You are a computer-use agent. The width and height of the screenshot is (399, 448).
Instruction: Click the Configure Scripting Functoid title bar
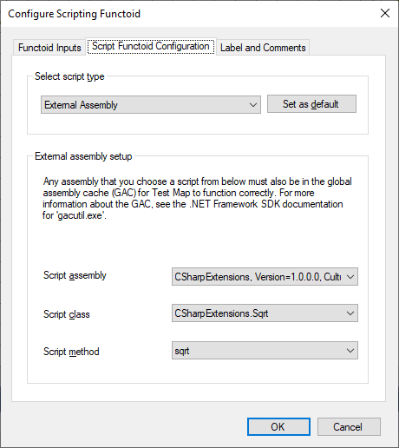click(x=188, y=14)
